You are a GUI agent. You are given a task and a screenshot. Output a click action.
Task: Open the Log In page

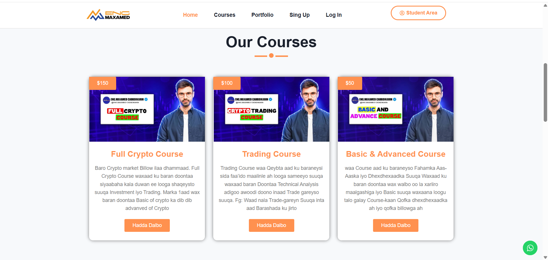(x=334, y=15)
